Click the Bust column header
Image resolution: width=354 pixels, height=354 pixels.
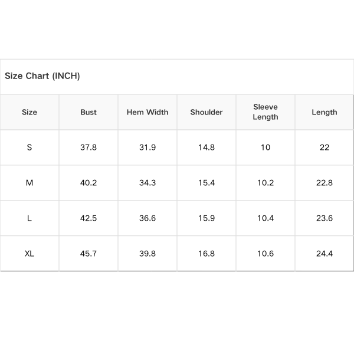(x=88, y=112)
